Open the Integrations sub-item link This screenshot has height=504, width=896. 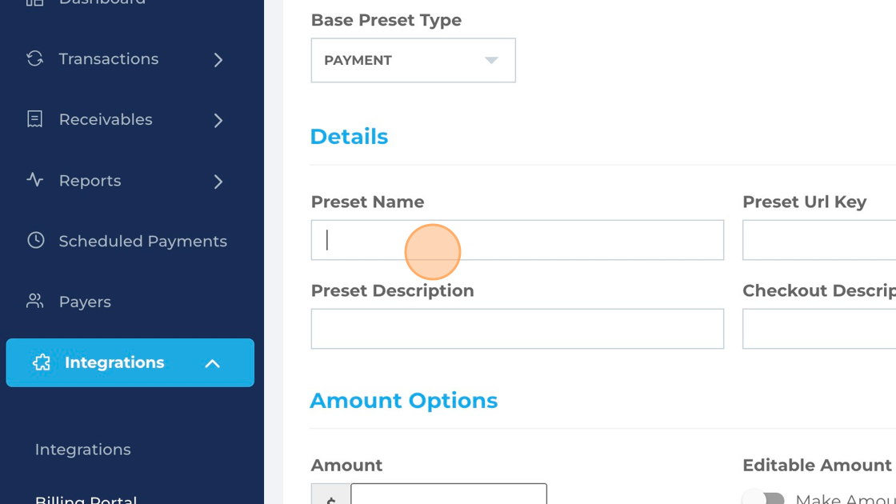[83, 450]
